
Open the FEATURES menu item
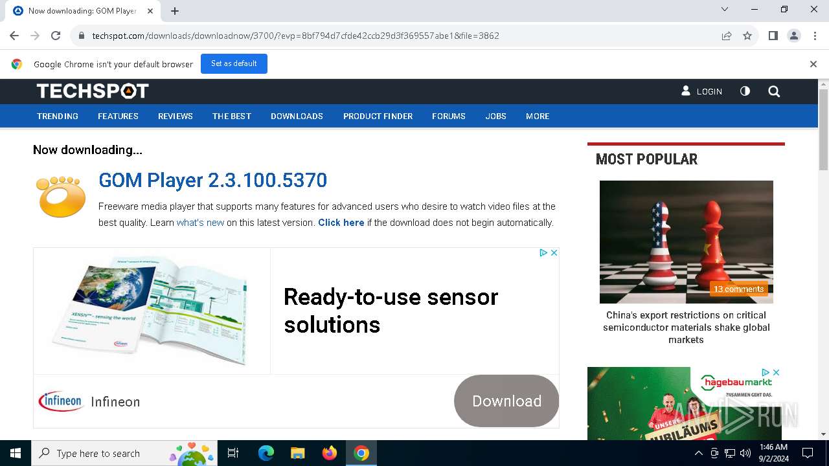point(118,116)
